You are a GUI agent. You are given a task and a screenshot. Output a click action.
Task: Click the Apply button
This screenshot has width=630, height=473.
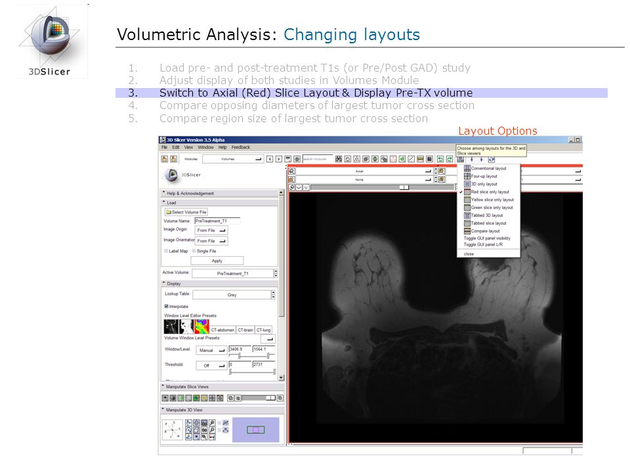coord(217,261)
